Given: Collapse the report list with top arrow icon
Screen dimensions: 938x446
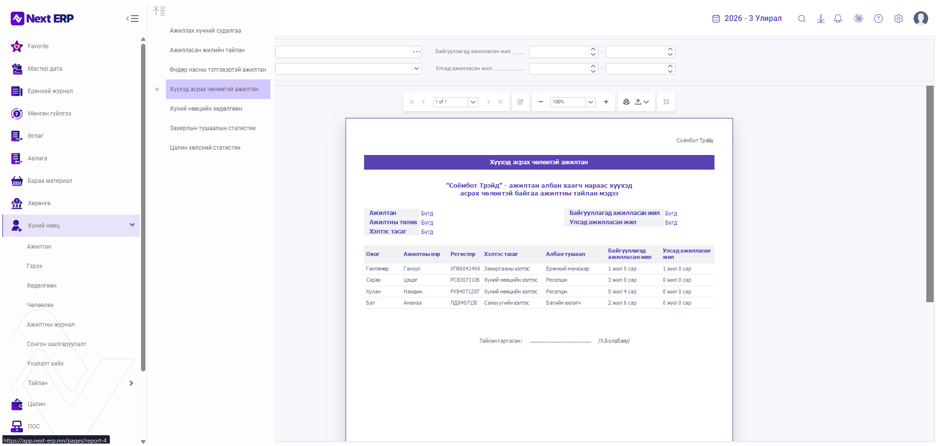Looking at the screenshot, I should point(159,11).
